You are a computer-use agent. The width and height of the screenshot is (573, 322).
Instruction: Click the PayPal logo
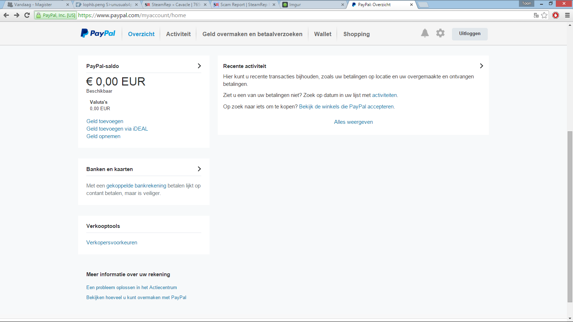(98, 33)
